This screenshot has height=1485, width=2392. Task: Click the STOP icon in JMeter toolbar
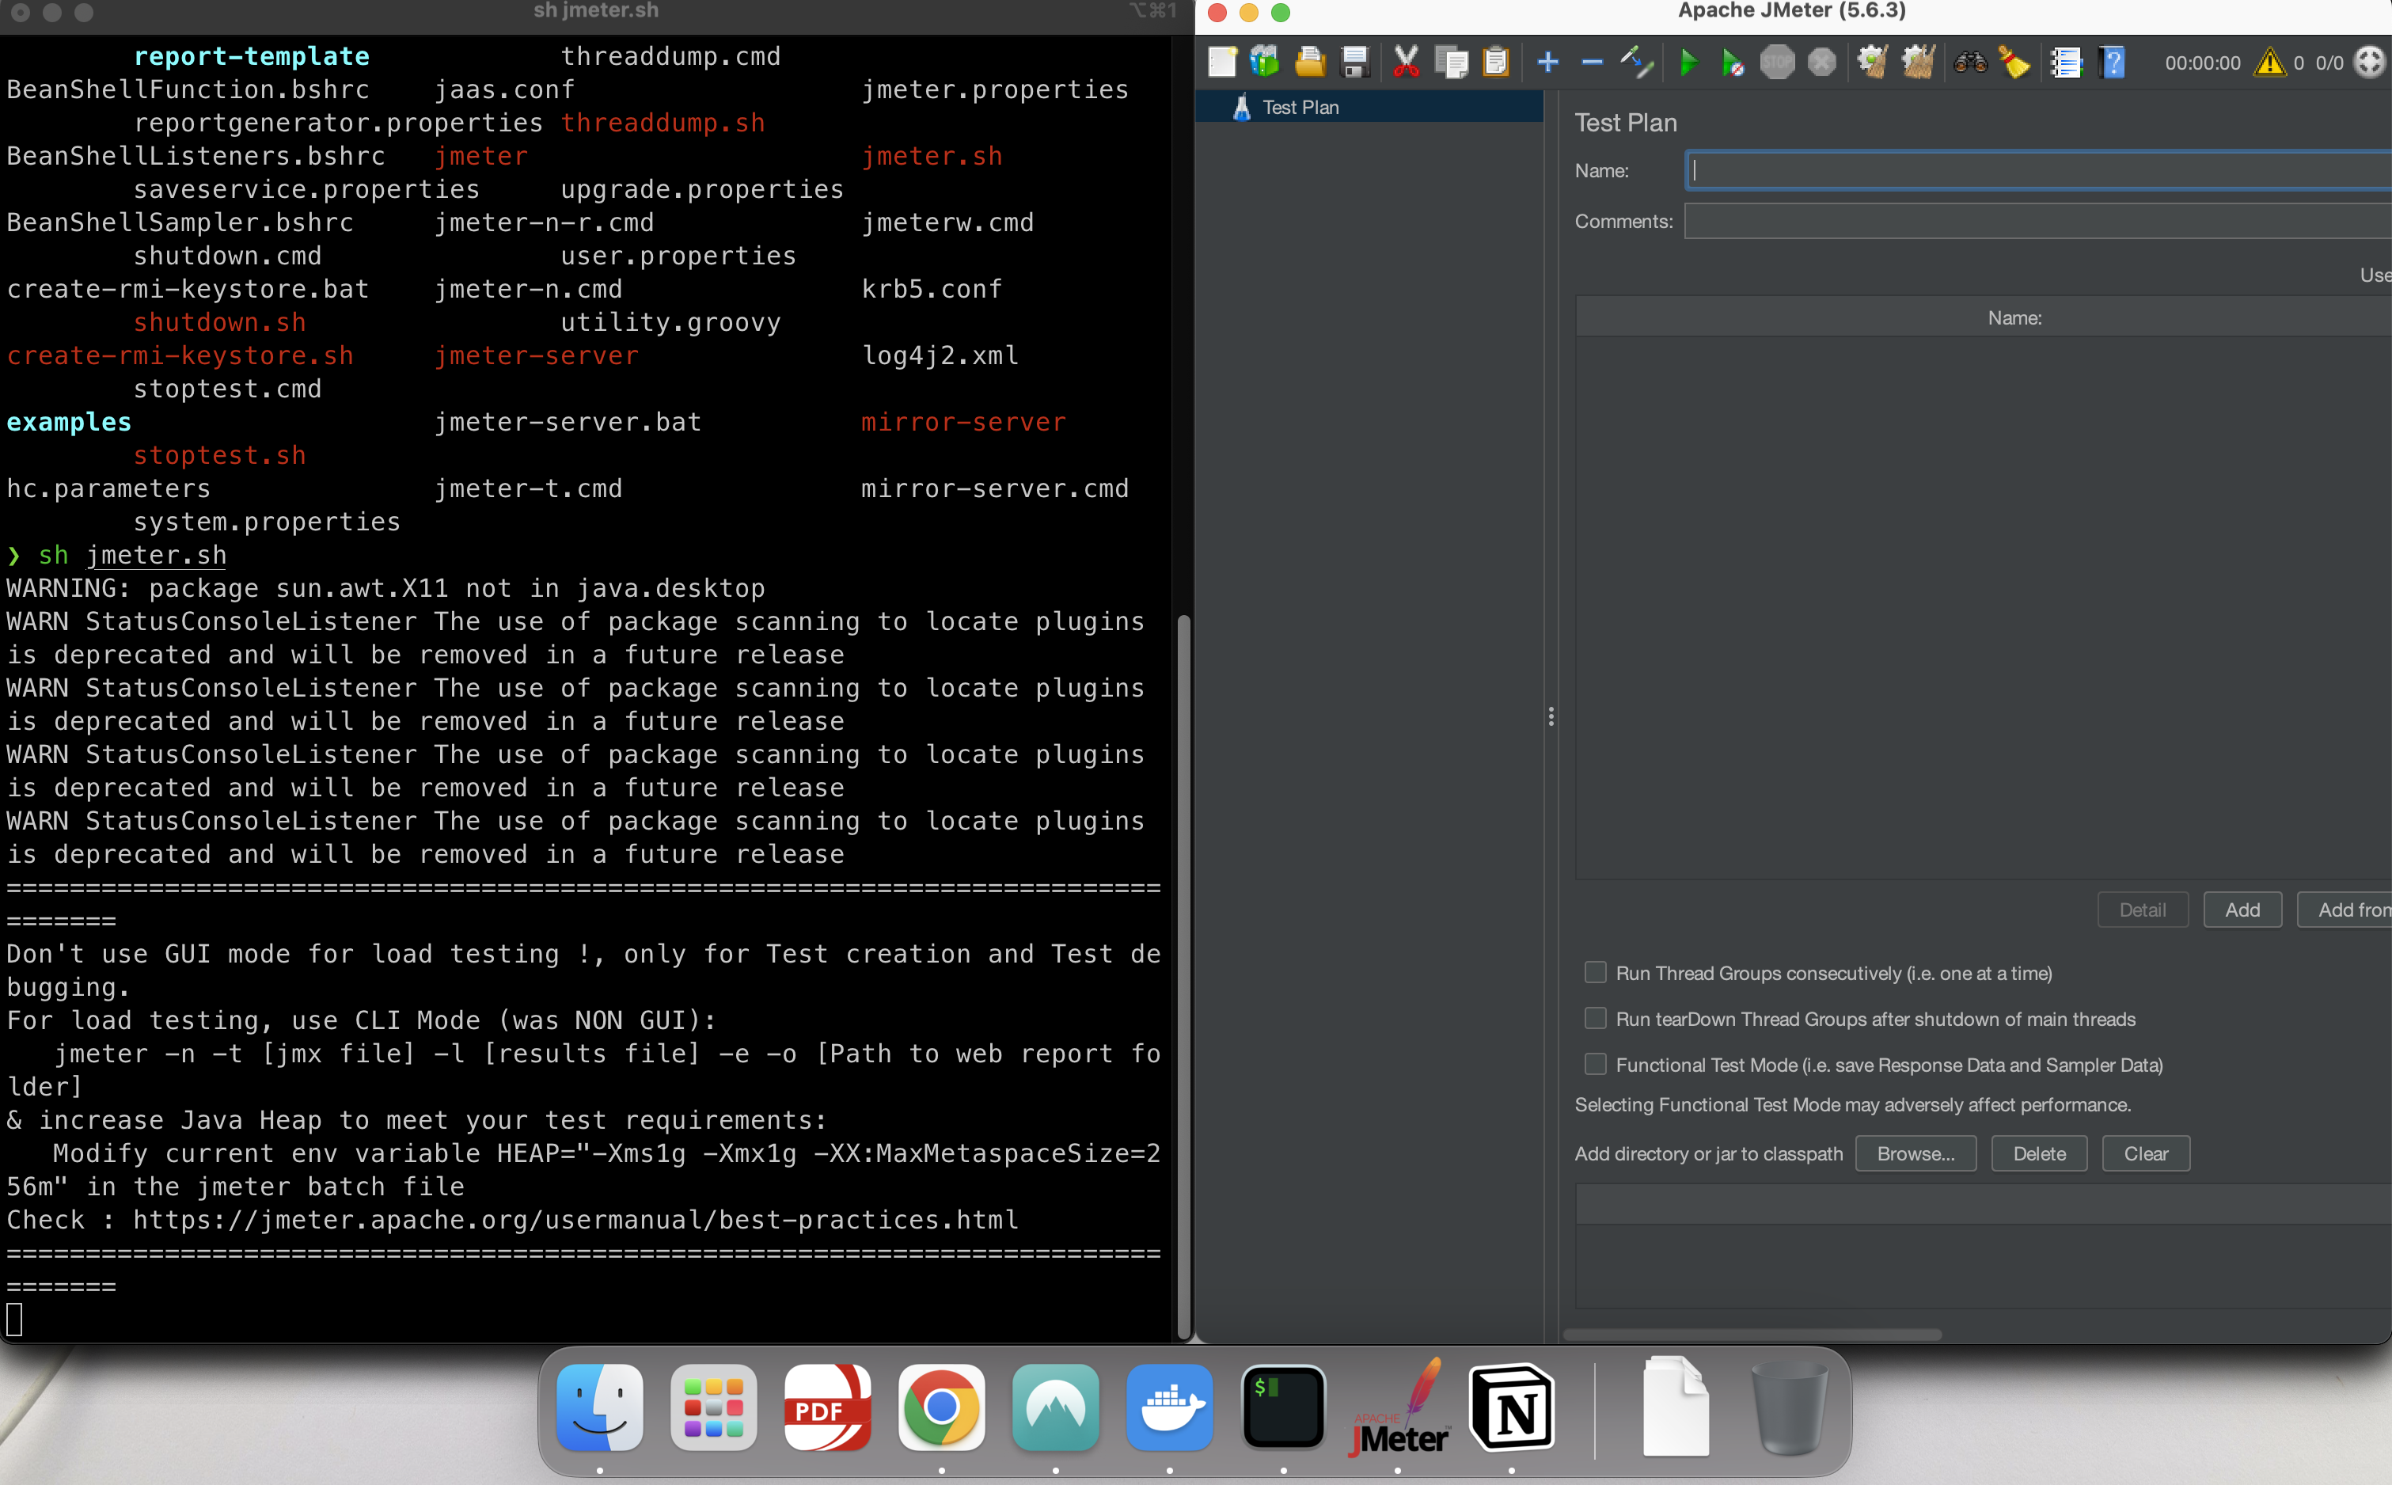tap(1777, 63)
